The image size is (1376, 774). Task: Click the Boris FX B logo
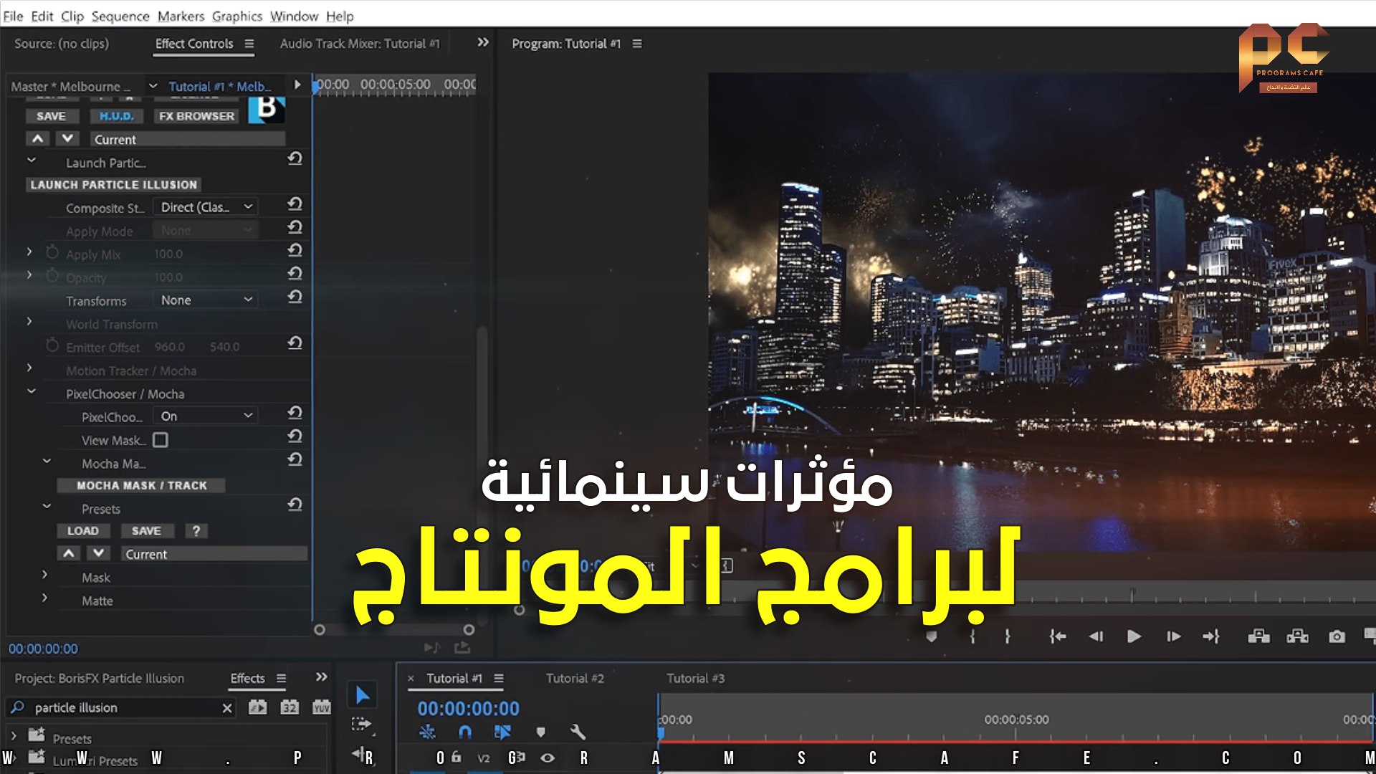tap(267, 110)
